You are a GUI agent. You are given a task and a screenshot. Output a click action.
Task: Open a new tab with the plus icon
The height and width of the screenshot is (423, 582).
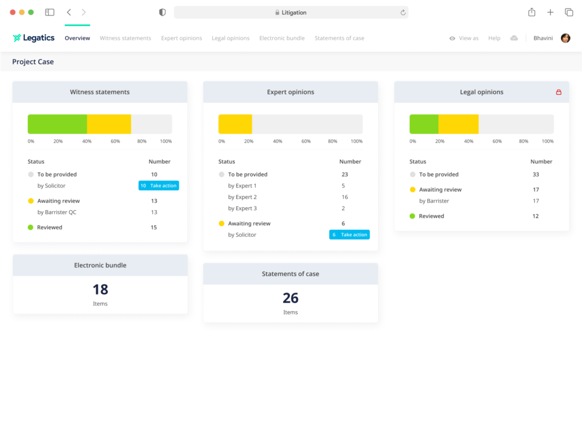point(550,12)
